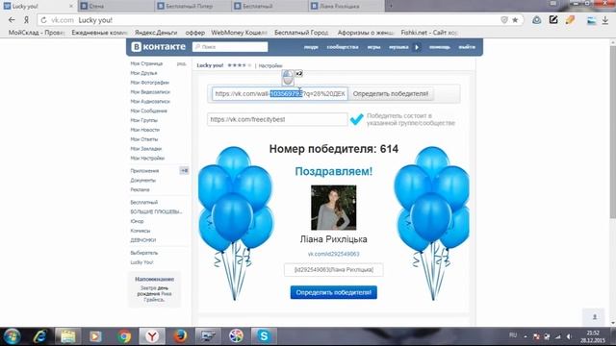The height and width of the screenshot is (346, 616).
Task: Switch to the Стена browser tab
Action: (x=115, y=6)
